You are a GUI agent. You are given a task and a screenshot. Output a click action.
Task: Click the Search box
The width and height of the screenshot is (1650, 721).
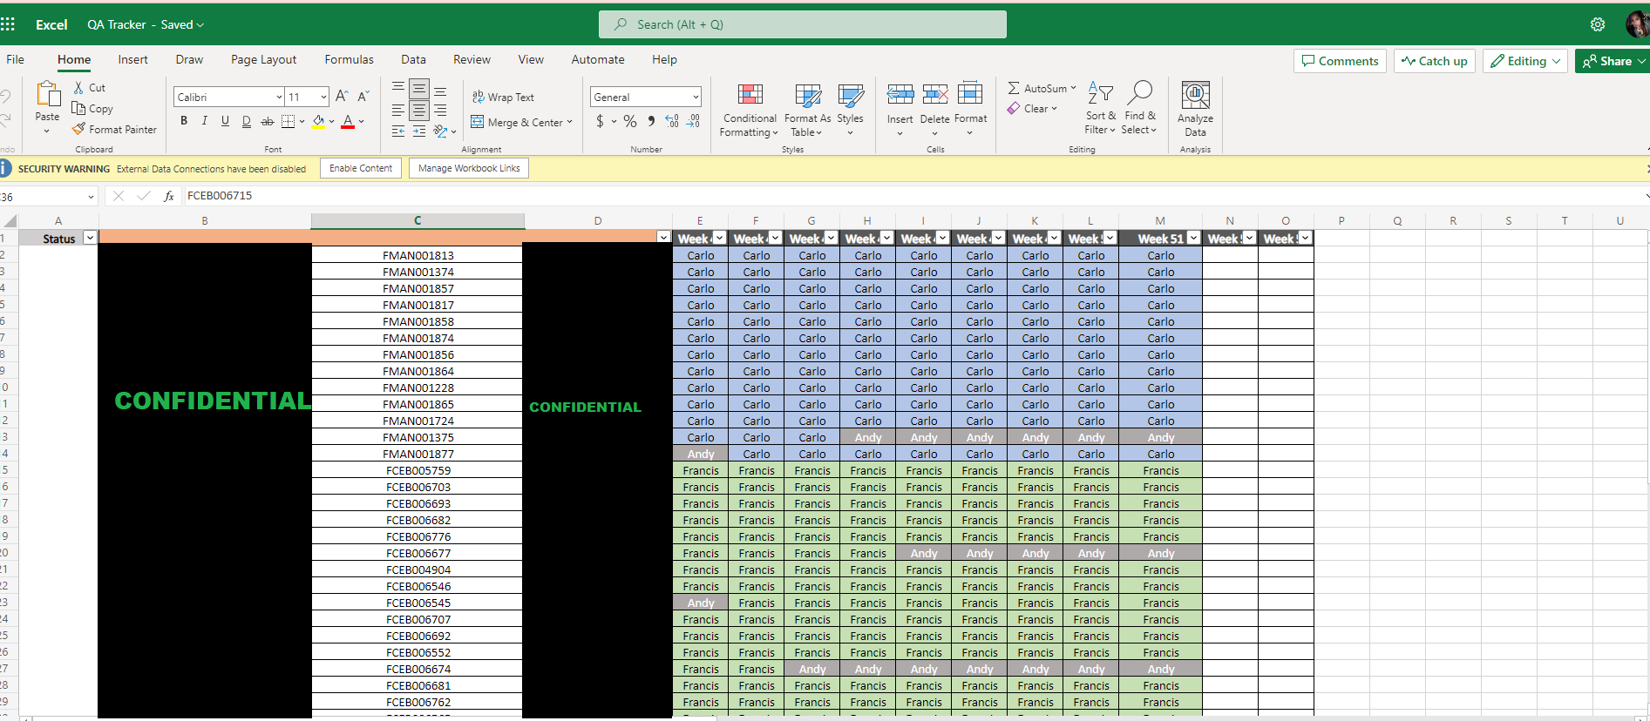click(803, 24)
